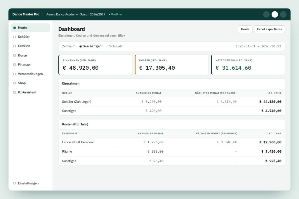Click the Shop sidebar icon
Image resolution: width=299 pixels, height=199 pixels.
tap(15, 83)
